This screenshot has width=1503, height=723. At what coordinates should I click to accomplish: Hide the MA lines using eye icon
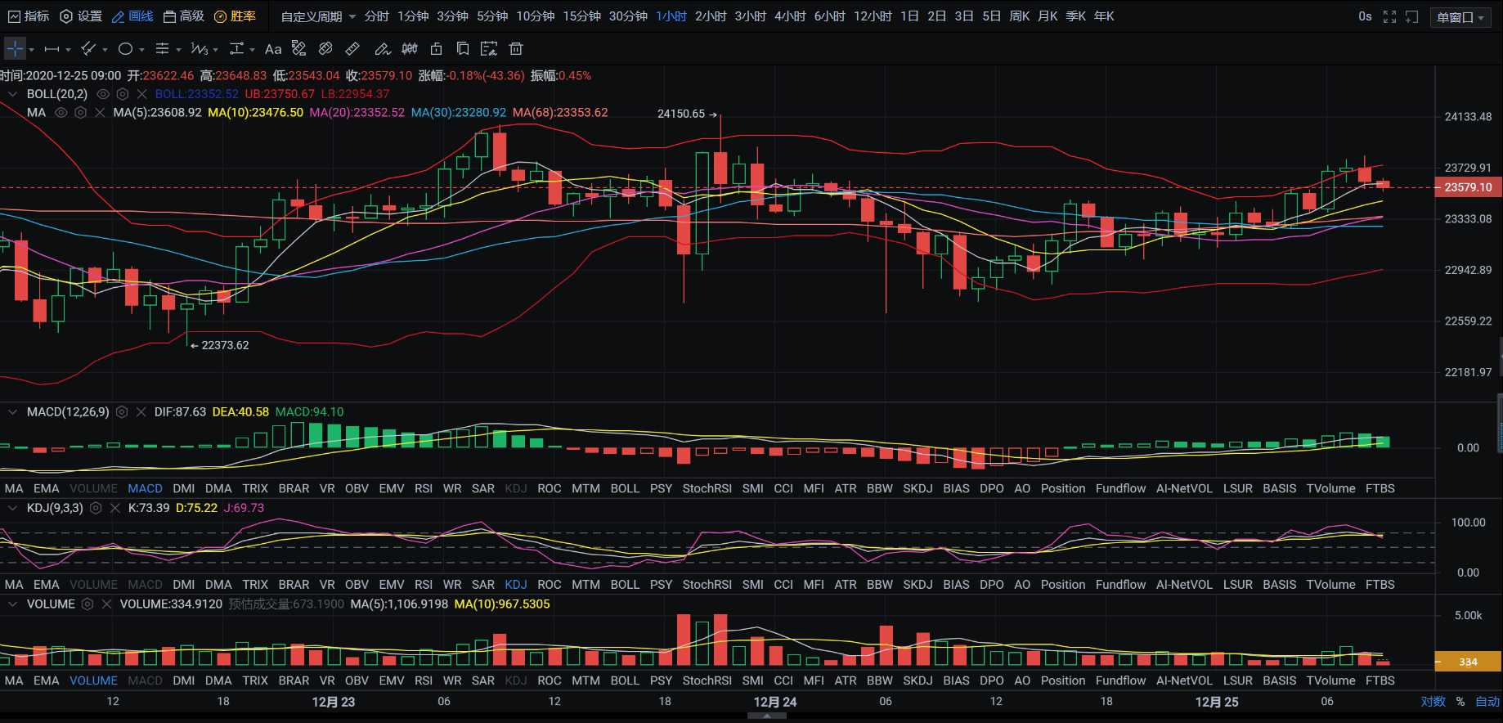61,113
